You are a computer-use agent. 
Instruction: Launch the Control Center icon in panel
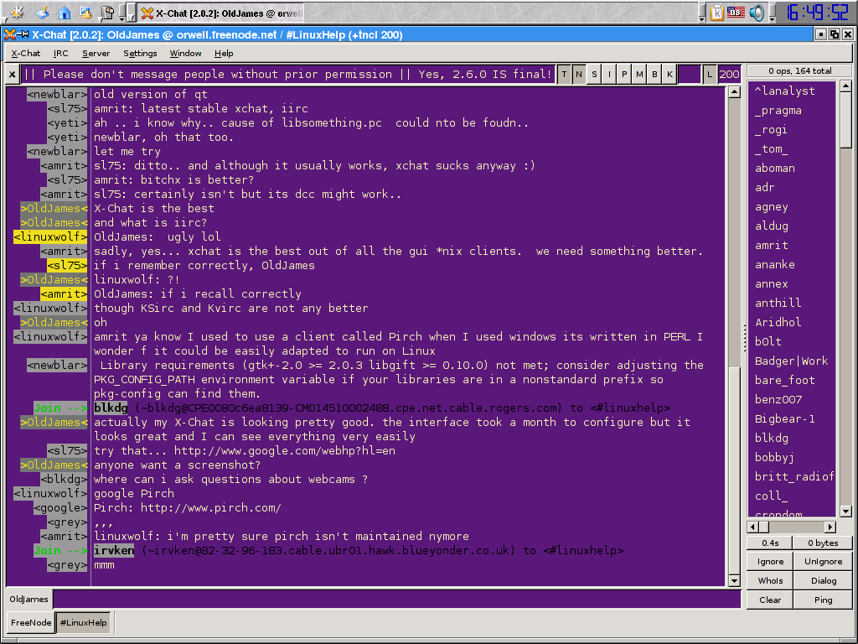[86, 12]
